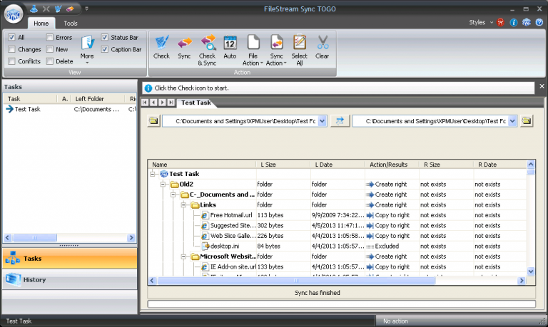Click file list vertical scrollbar down arrow

[531, 271]
